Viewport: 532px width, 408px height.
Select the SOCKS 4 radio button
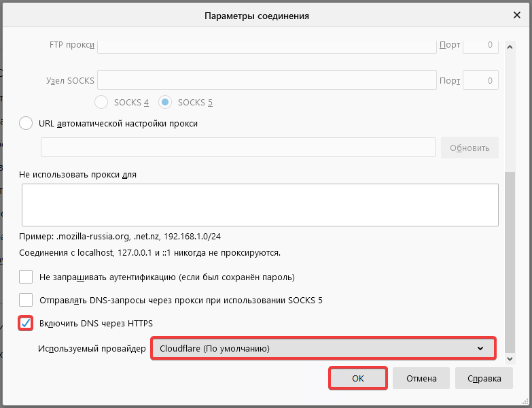(x=101, y=103)
